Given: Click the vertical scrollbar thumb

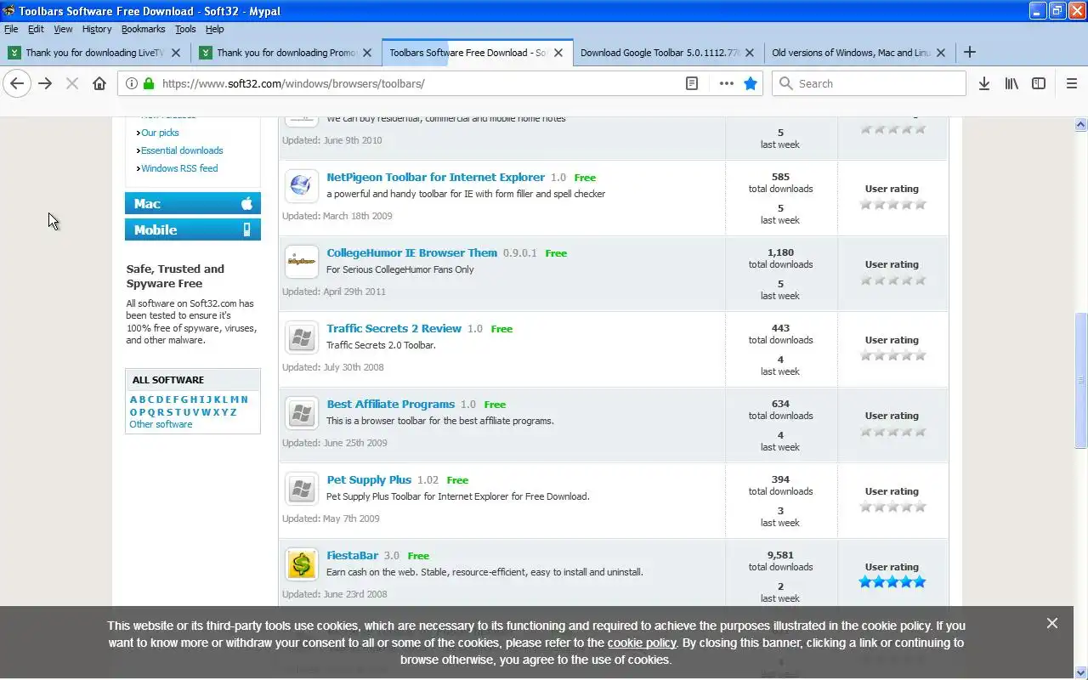Looking at the screenshot, I should [x=1081, y=380].
